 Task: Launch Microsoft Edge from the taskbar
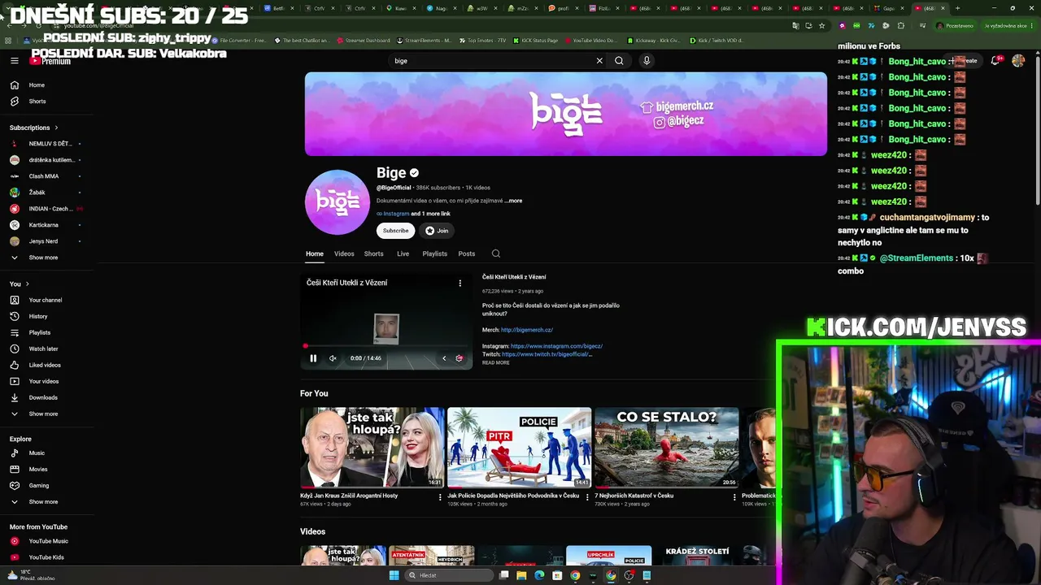click(539, 575)
